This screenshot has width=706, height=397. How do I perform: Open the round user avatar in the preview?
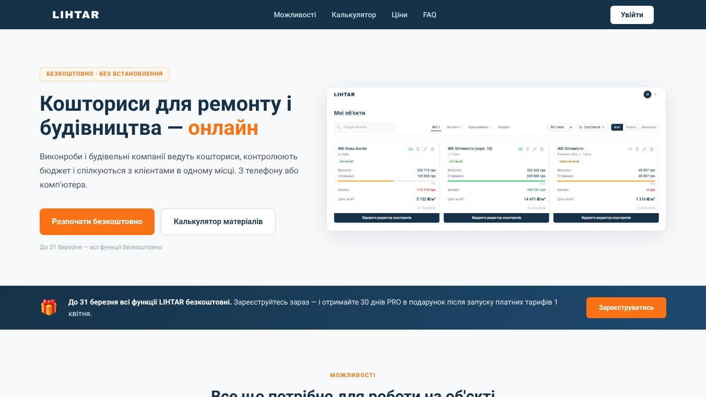point(647,95)
